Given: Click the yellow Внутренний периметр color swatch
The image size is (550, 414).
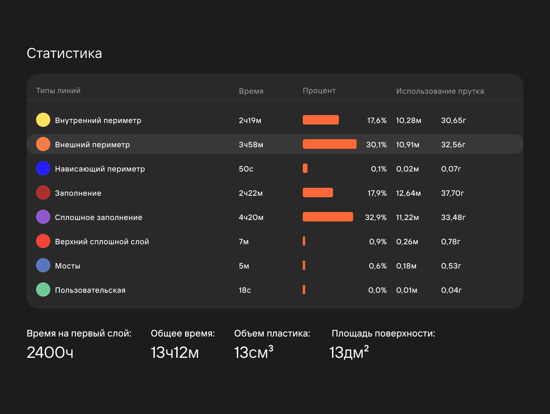Looking at the screenshot, I should [x=43, y=120].
